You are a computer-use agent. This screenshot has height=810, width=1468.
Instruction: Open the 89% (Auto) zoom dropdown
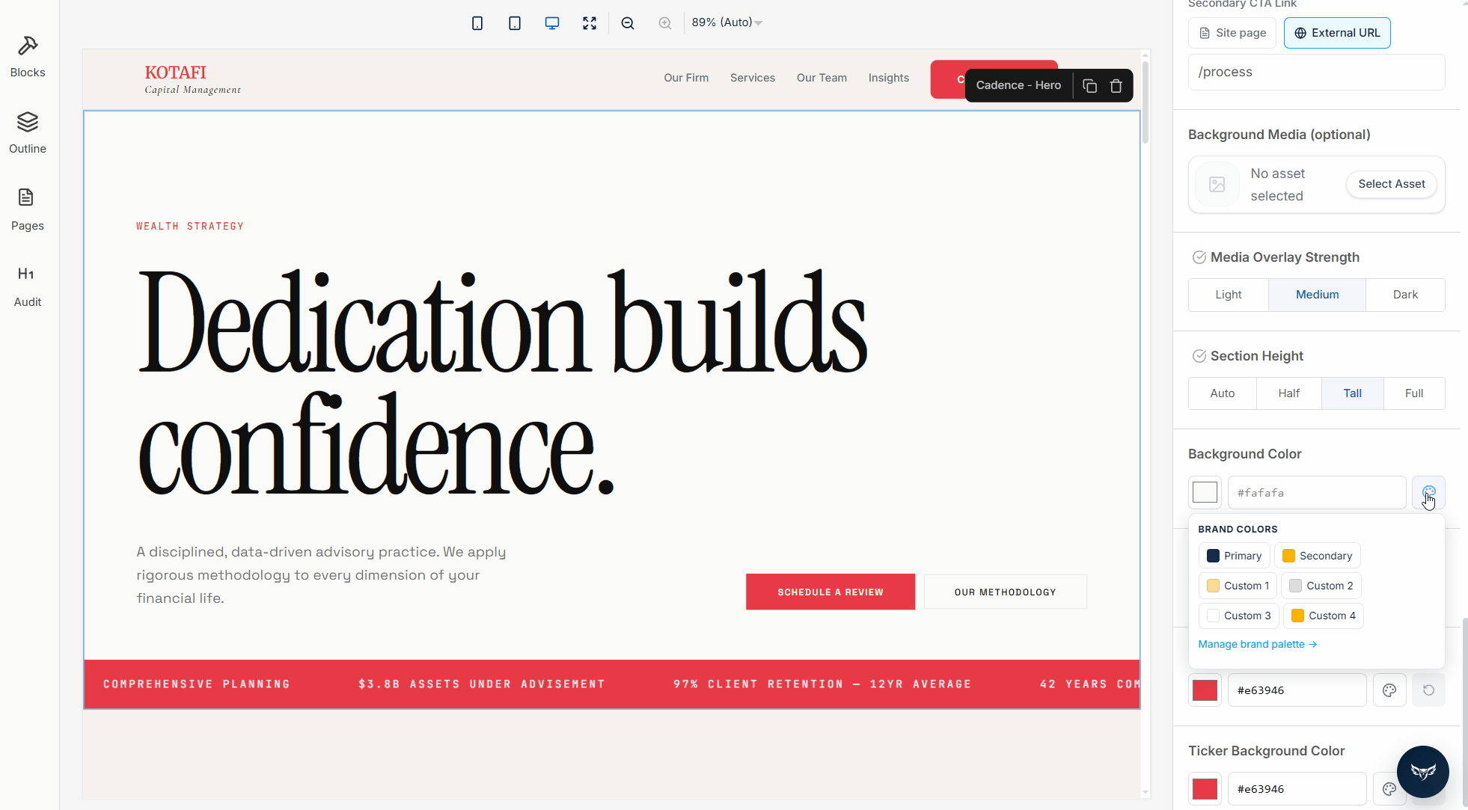coord(727,22)
